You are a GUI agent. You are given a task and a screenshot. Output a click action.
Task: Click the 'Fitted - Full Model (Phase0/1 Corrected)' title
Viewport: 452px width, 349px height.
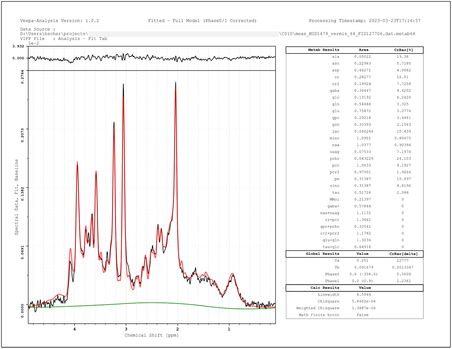click(x=202, y=21)
